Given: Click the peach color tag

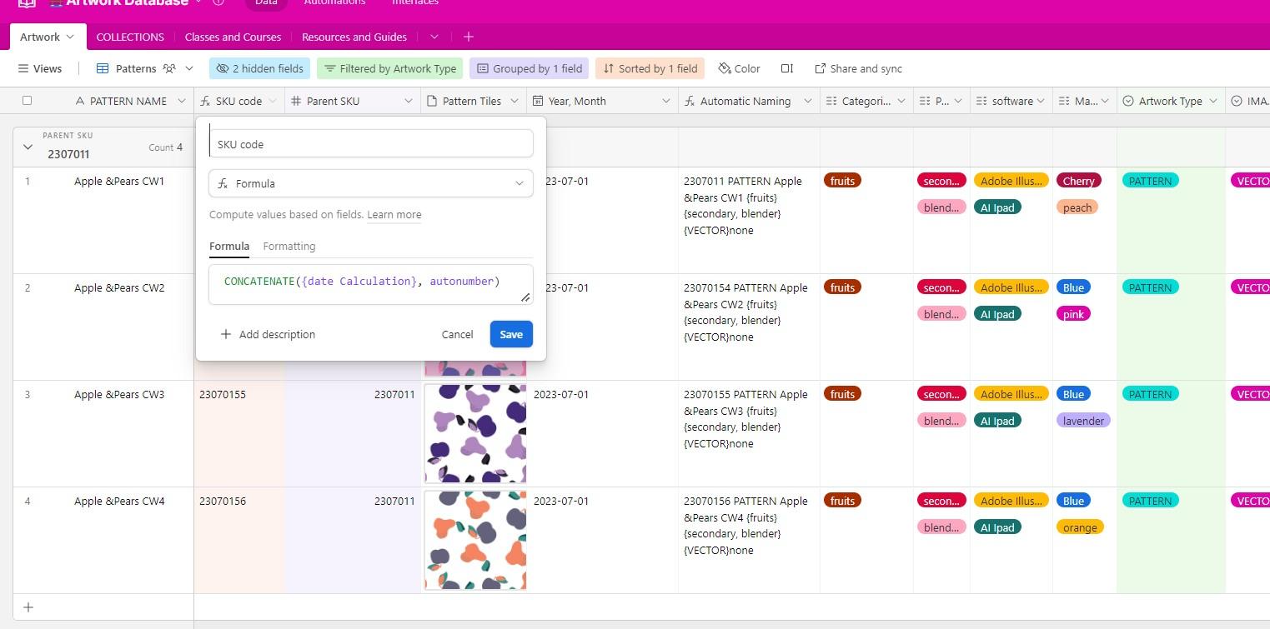Looking at the screenshot, I should [1077, 207].
